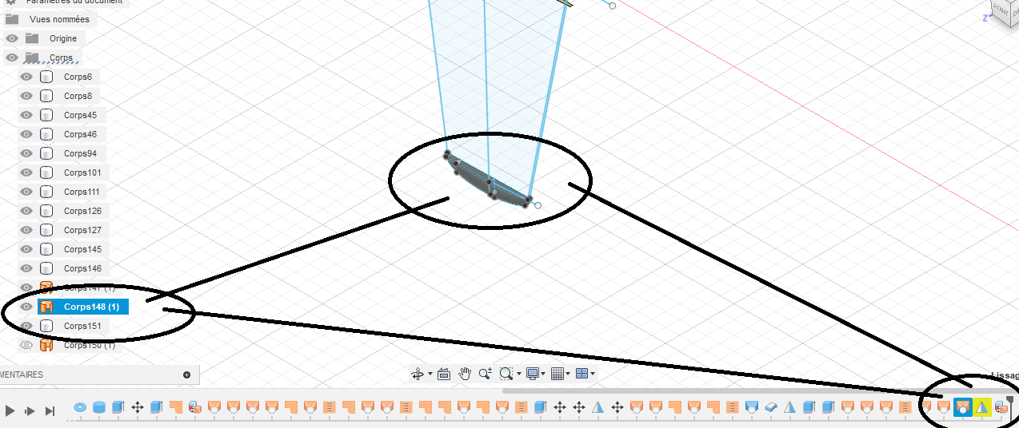
Task: Show hidden body Corps150 (1) via eye
Action: (26, 345)
